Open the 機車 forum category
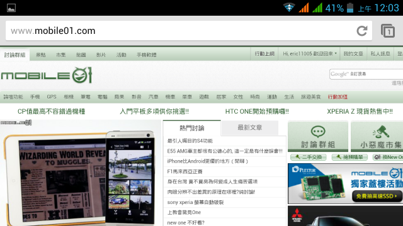The height and width of the screenshot is (226, 403). (170, 97)
